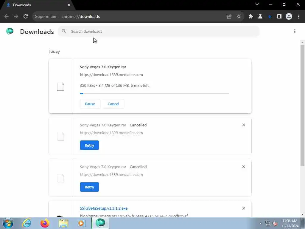Click the muted volume tray icon

(275, 224)
